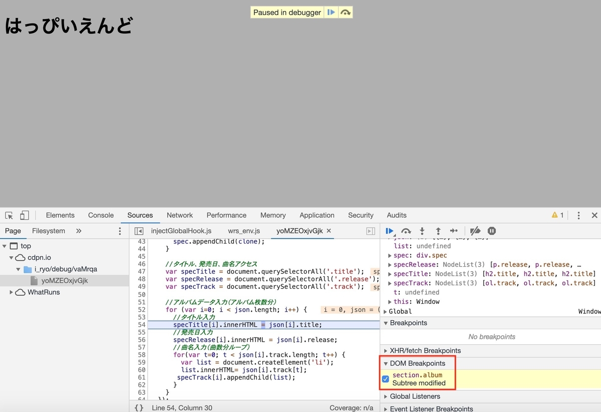Set a breakpoint on line number 60
The height and width of the screenshot is (412, 601).
click(x=141, y=370)
